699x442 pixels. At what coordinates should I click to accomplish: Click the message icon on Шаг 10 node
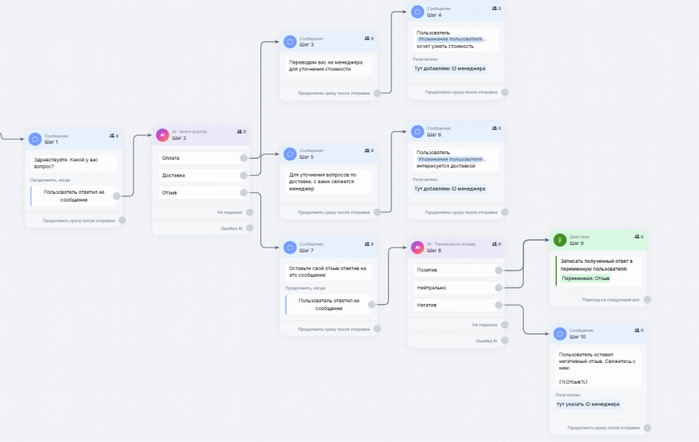(x=560, y=334)
